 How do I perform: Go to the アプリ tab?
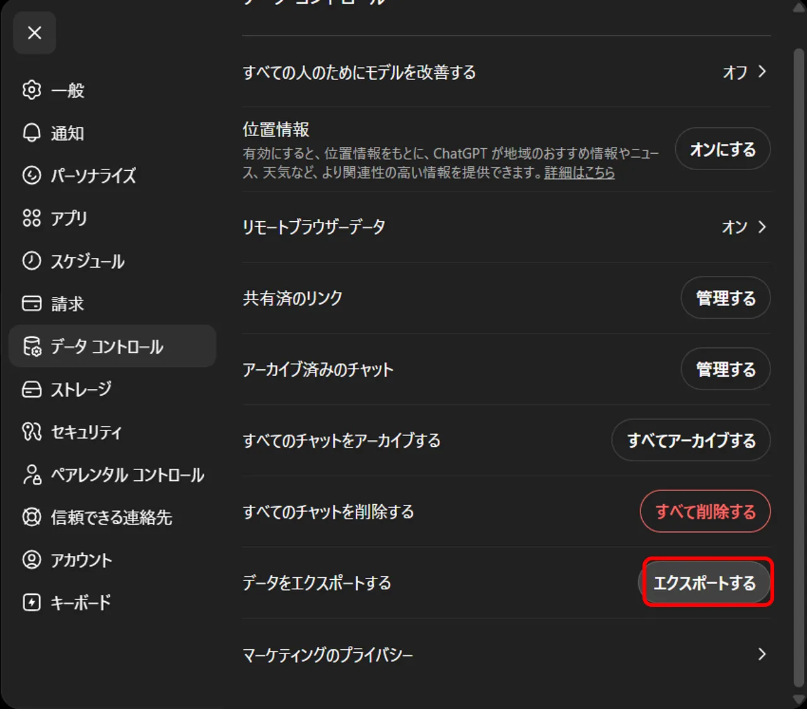pyautogui.click(x=112, y=218)
